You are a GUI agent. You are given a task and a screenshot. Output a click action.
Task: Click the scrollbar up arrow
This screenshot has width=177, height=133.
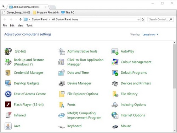pos(175,43)
